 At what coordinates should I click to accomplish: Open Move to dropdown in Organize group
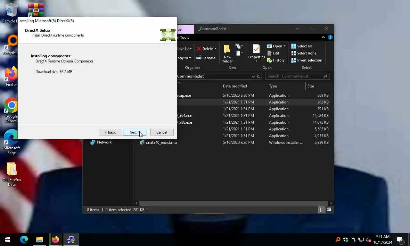[184, 49]
